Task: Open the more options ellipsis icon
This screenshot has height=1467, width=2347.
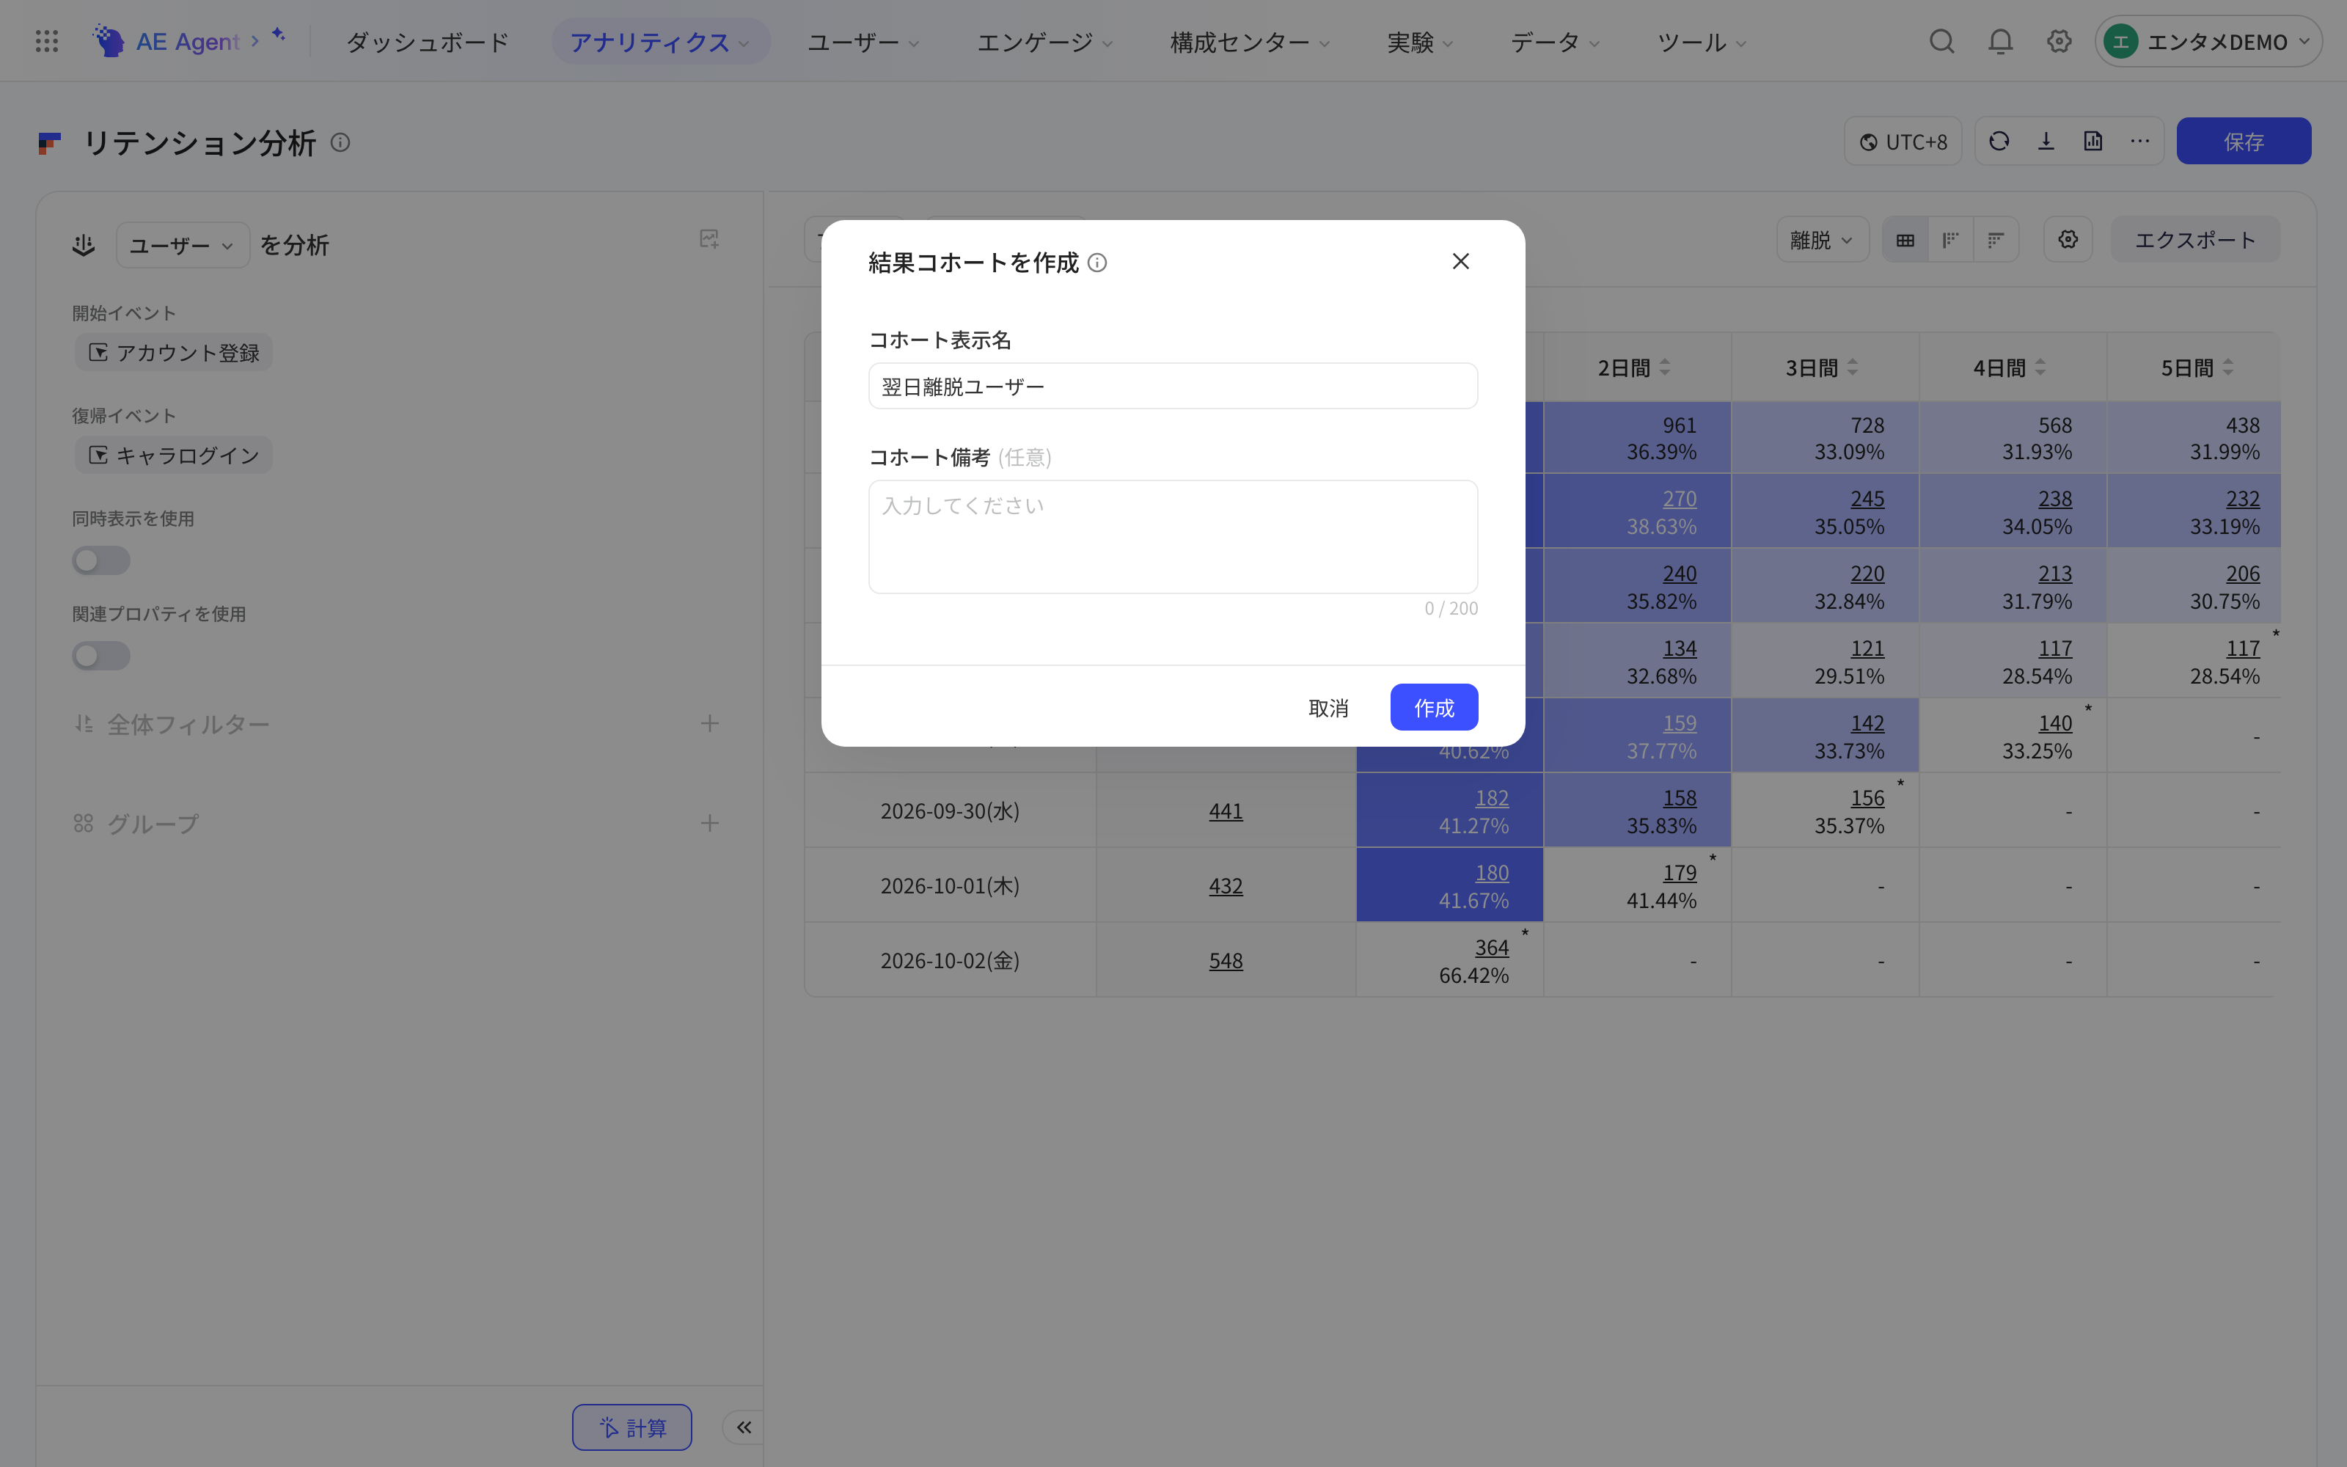Action: pos(2139,142)
